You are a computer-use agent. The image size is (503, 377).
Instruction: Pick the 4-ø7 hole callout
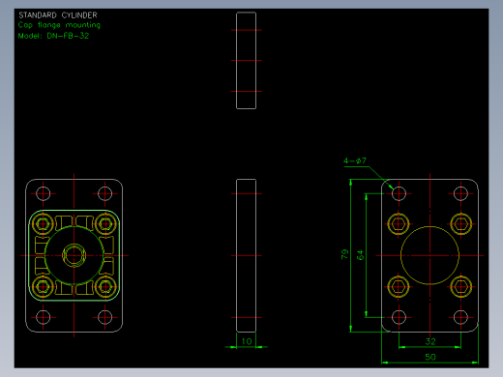click(x=355, y=160)
